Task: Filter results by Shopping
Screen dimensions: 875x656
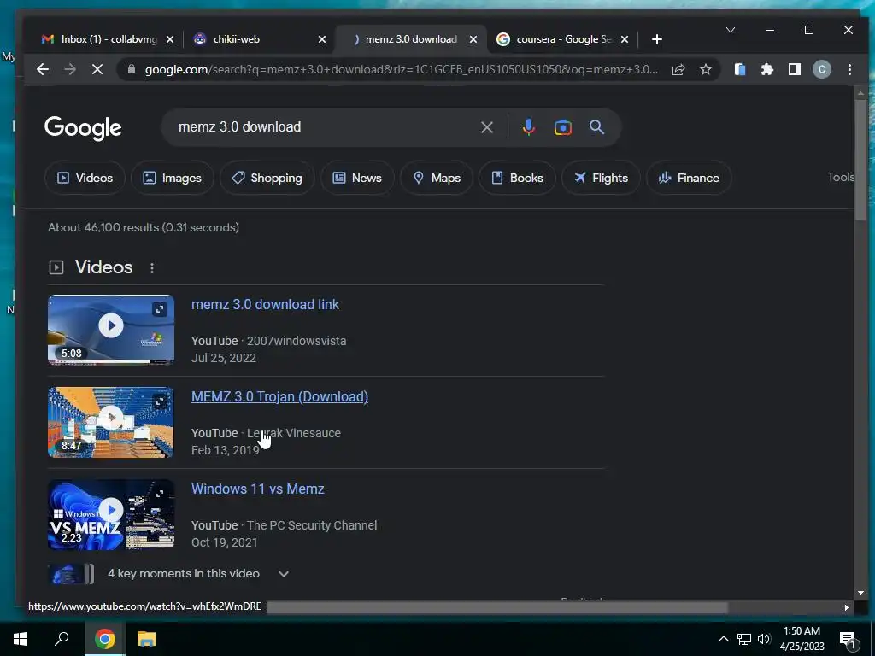Action: tap(267, 178)
